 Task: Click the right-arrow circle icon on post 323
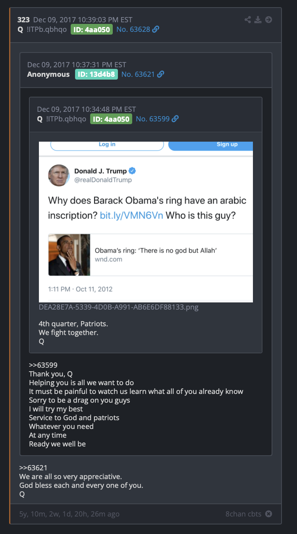[268, 19]
